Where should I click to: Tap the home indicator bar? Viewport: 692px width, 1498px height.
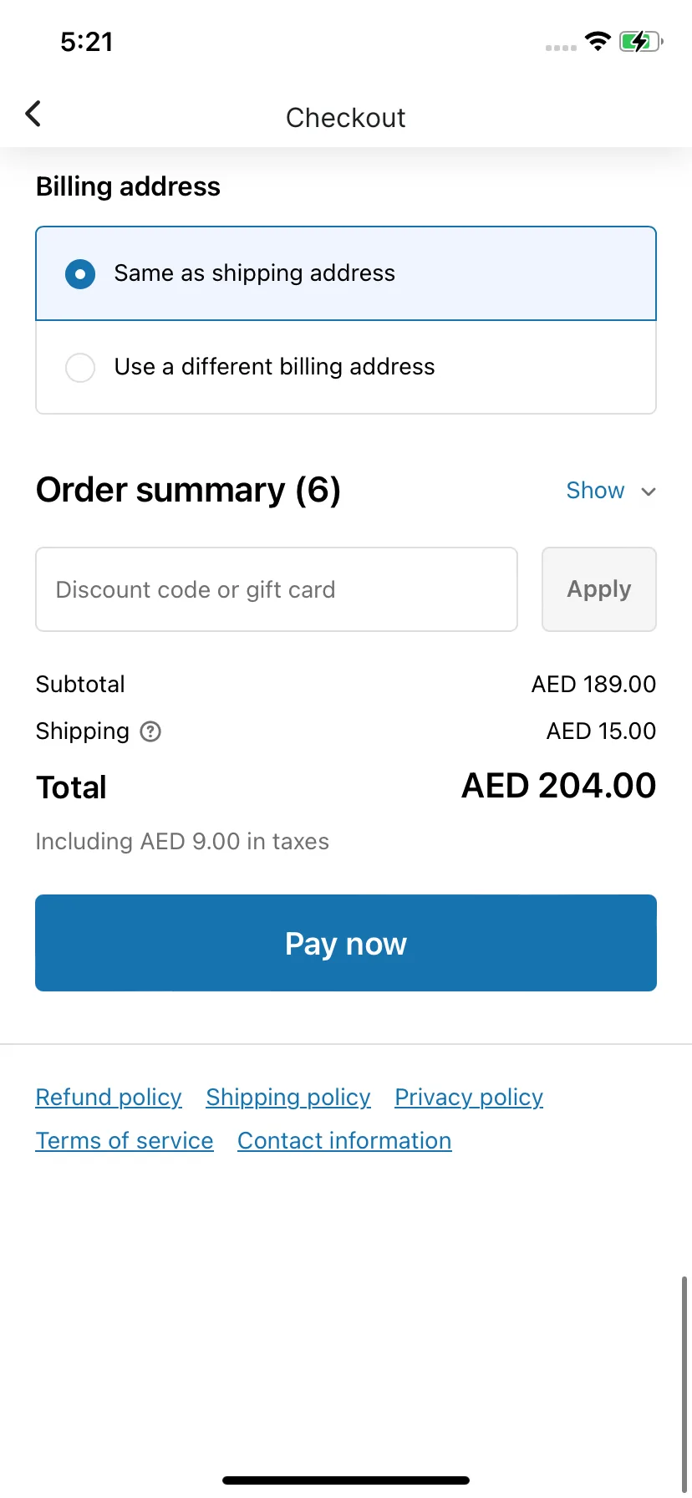point(346,1480)
